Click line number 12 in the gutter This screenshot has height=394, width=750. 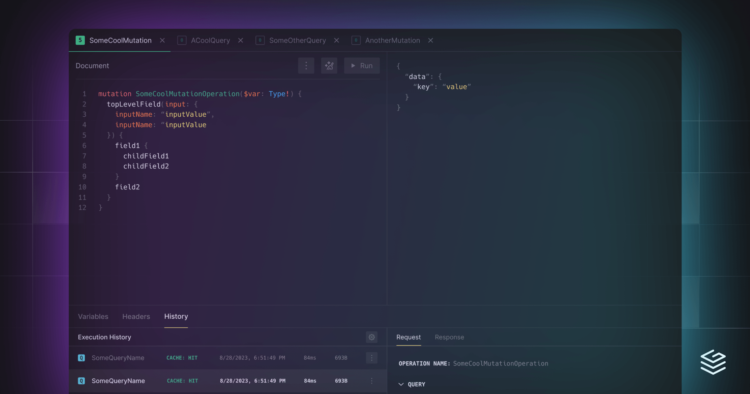(x=82, y=208)
